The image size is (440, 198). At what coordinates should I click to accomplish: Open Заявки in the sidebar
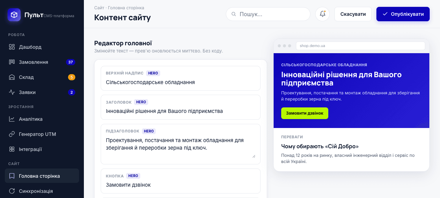(x=42, y=92)
